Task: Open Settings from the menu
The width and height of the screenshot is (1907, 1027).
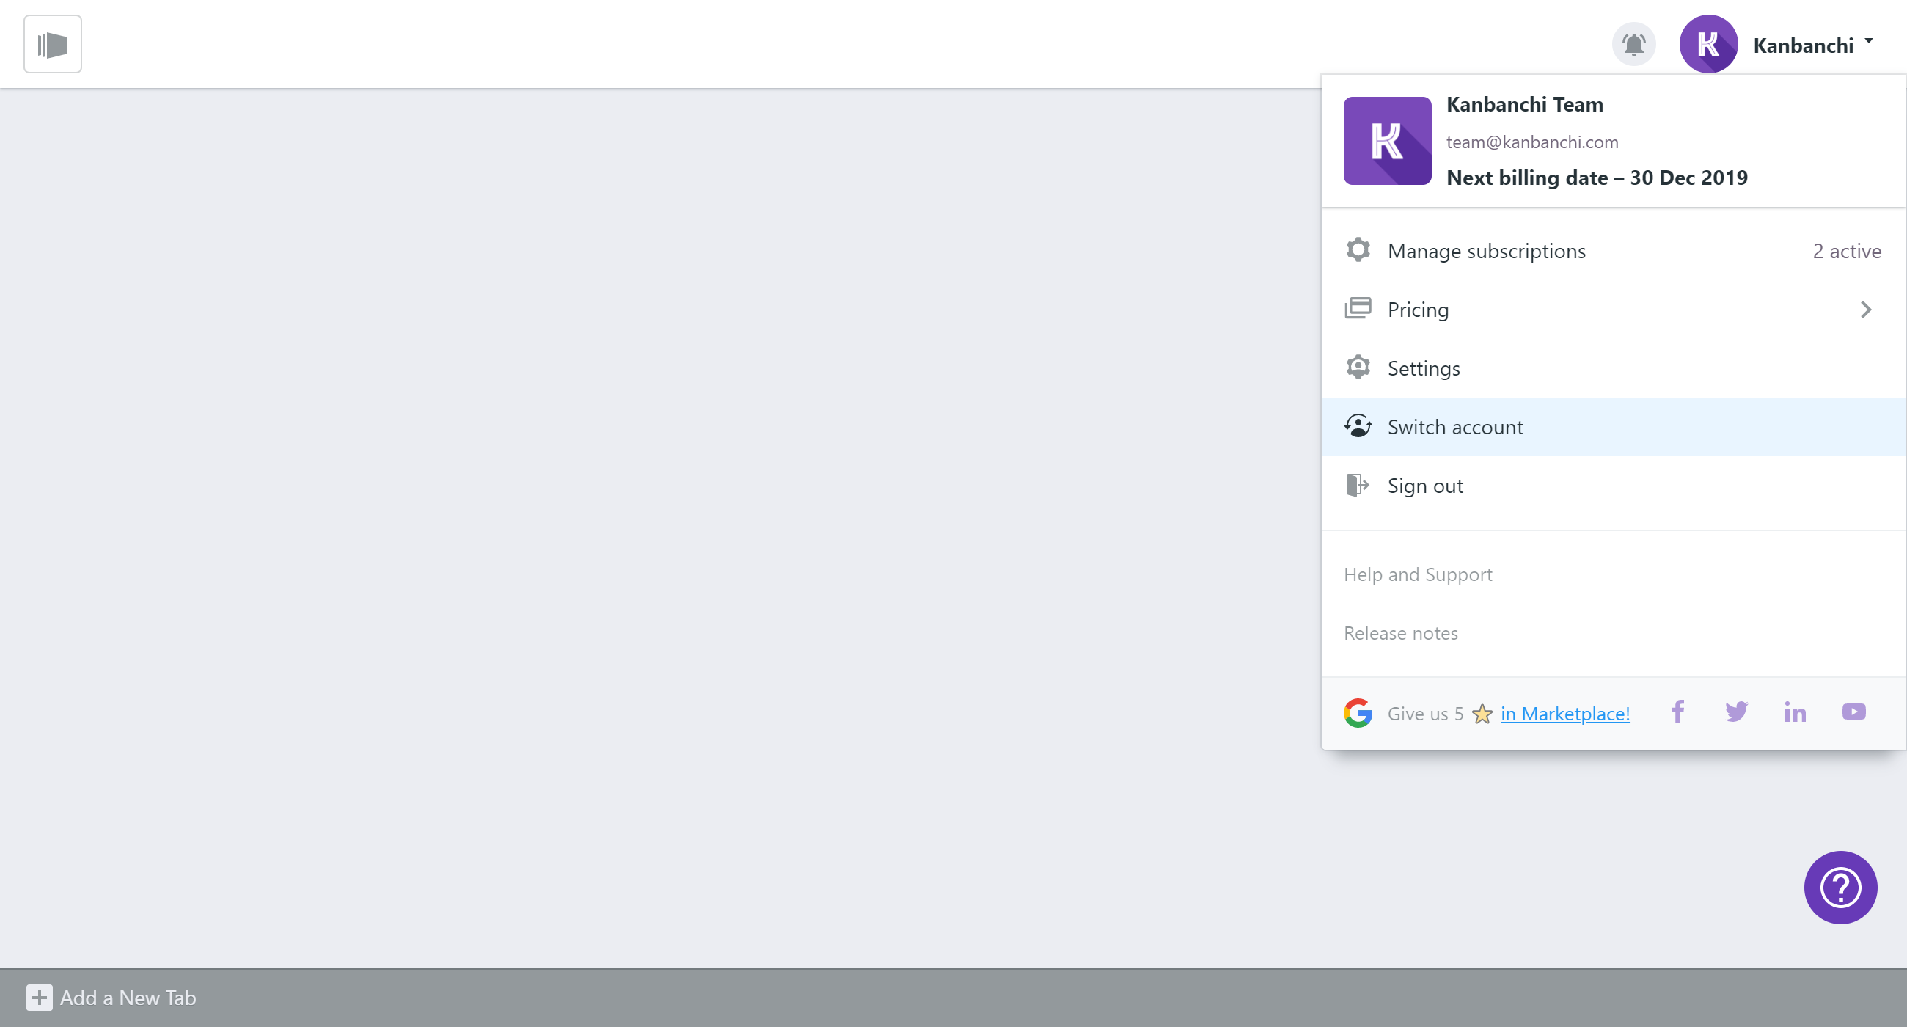Action: point(1612,368)
